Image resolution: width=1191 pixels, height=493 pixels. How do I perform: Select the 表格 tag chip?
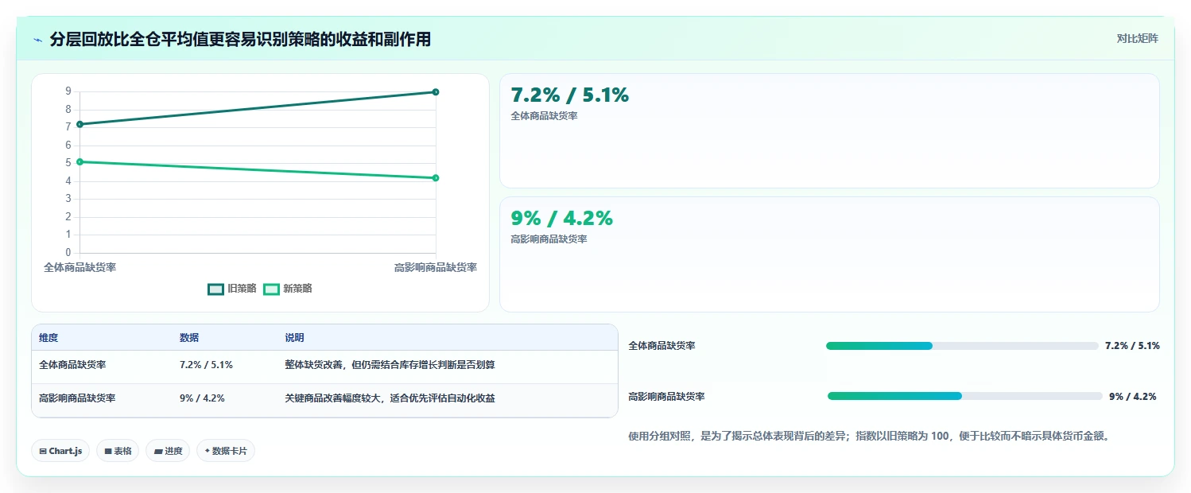pos(118,451)
